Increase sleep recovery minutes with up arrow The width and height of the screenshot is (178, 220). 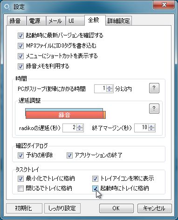[110, 87]
